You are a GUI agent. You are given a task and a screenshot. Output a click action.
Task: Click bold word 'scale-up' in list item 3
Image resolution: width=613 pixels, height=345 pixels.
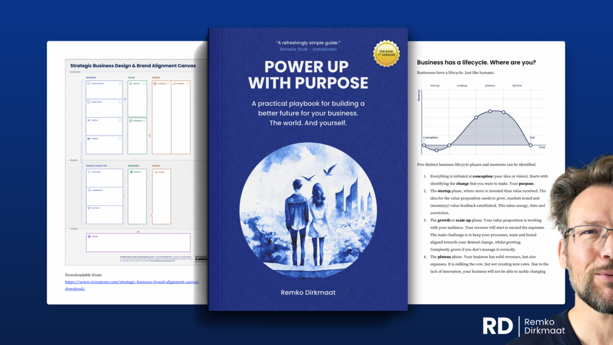464,220
